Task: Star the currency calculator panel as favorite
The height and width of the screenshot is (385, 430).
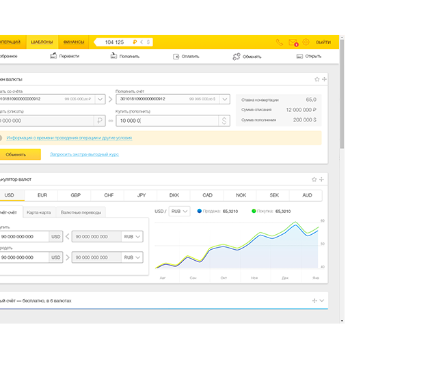Action: [x=314, y=179]
